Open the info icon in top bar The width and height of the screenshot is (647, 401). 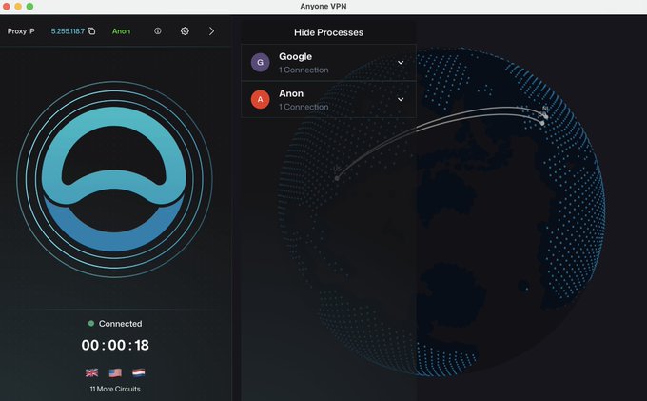pyautogui.click(x=158, y=31)
